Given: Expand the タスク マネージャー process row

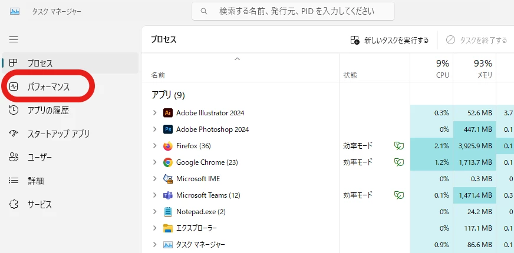Looking at the screenshot, I should [154, 245].
